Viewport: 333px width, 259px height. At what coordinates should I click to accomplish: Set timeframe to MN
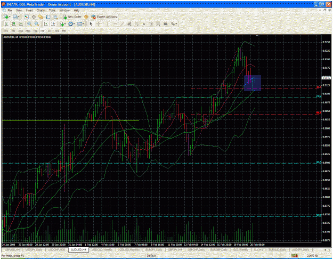click(64, 31)
